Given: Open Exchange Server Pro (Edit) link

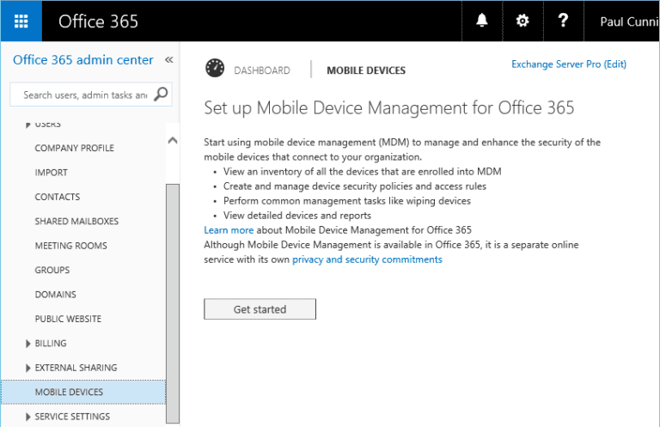Looking at the screenshot, I should click(569, 64).
